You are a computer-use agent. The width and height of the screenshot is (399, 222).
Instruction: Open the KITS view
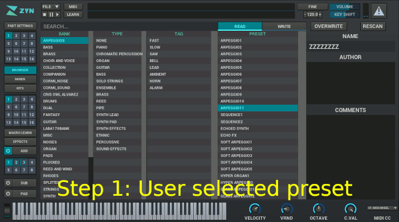click(21, 88)
